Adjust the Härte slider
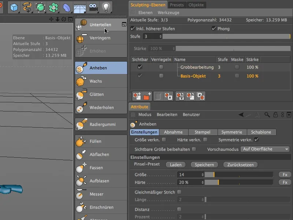 [x=239, y=182]
